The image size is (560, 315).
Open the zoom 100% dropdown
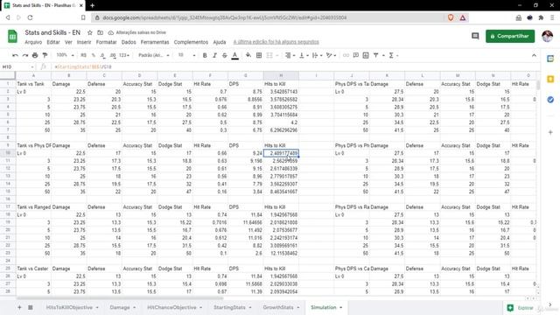click(65, 55)
